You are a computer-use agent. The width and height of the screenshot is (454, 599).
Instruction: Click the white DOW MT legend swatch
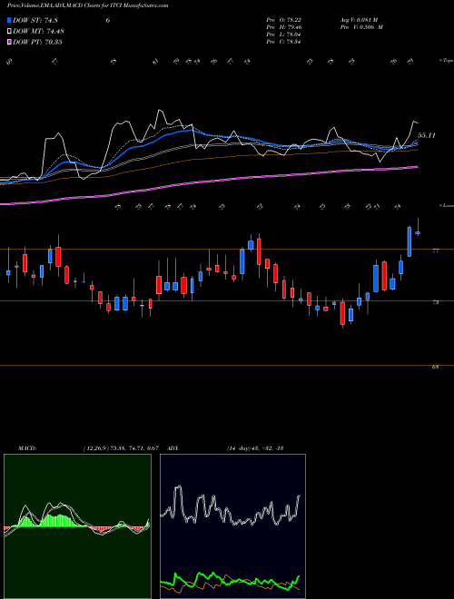click(x=10, y=32)
